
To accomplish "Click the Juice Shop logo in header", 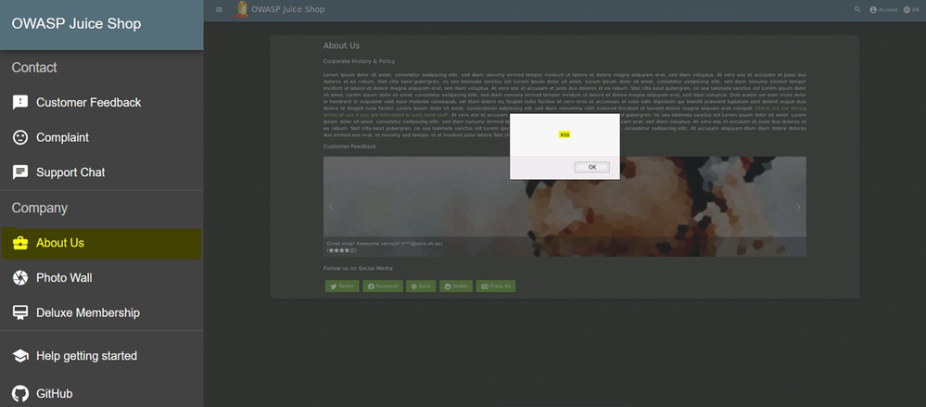I will pos(241,9).
